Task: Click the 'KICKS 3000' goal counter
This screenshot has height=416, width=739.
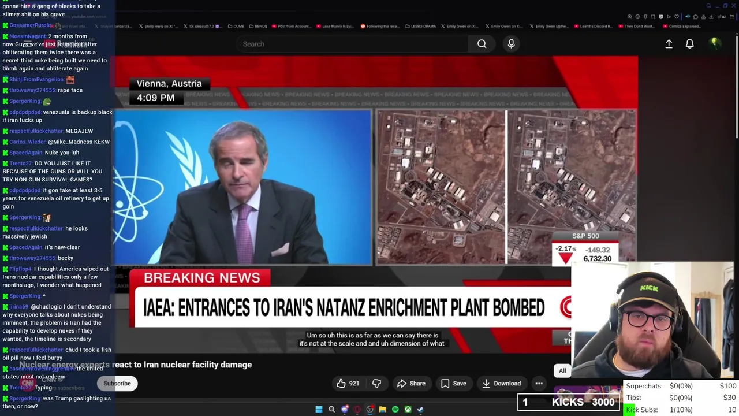Action: point(569,402)
